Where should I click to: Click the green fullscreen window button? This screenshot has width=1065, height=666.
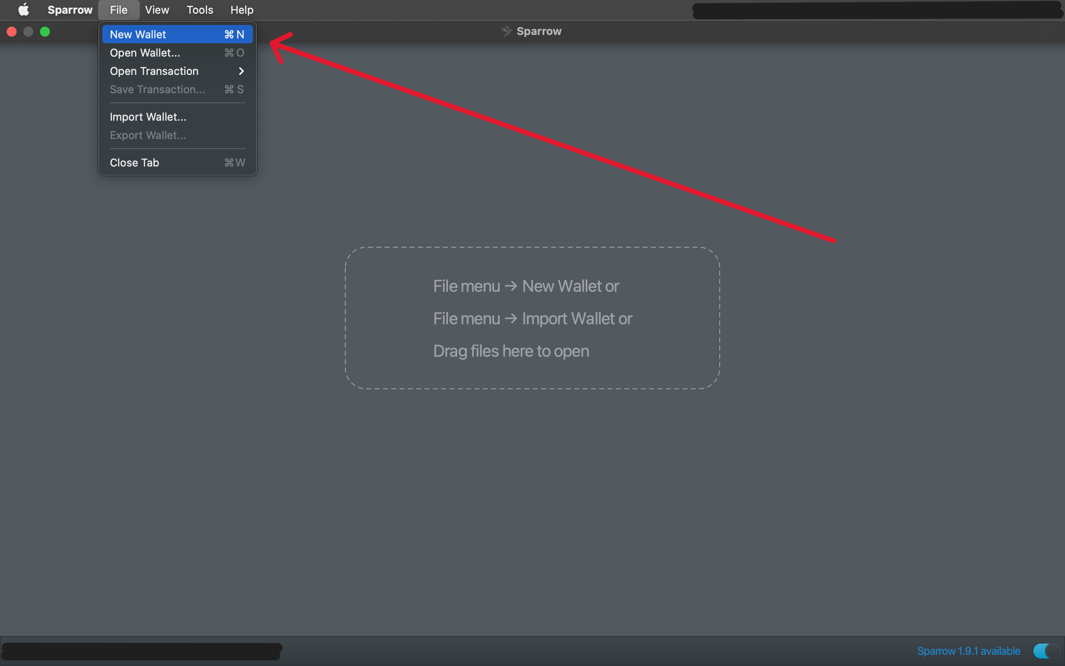click(45, 32)
